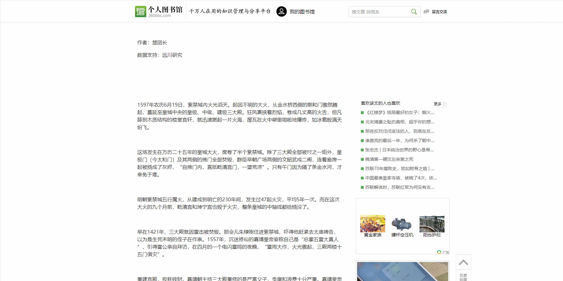Open the article 诸葛亮的最后一年
Viewport: 563px width, 281px height.
pyautogui.click(x=399, y=140)
